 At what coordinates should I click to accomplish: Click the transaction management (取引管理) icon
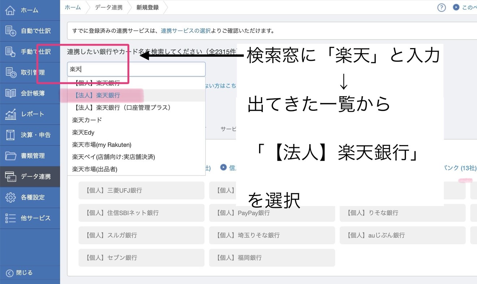coord(10,72)
